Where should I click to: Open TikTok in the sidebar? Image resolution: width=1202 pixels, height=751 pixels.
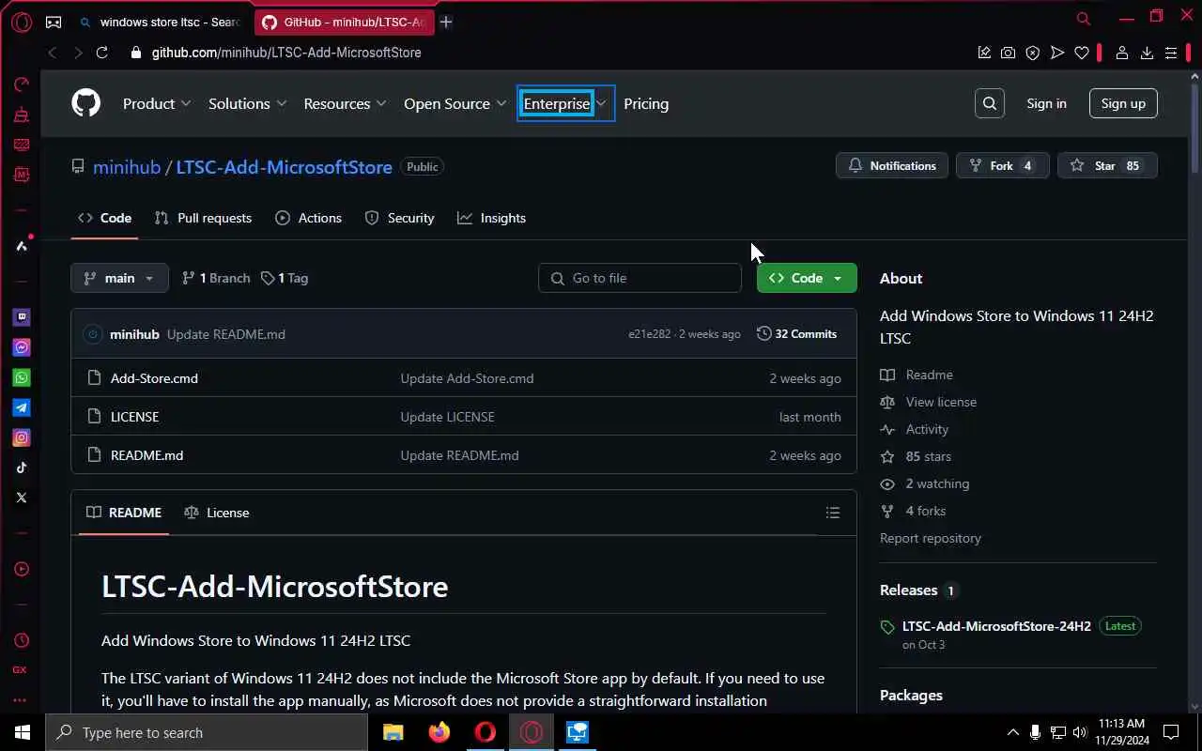coord(21,467)
